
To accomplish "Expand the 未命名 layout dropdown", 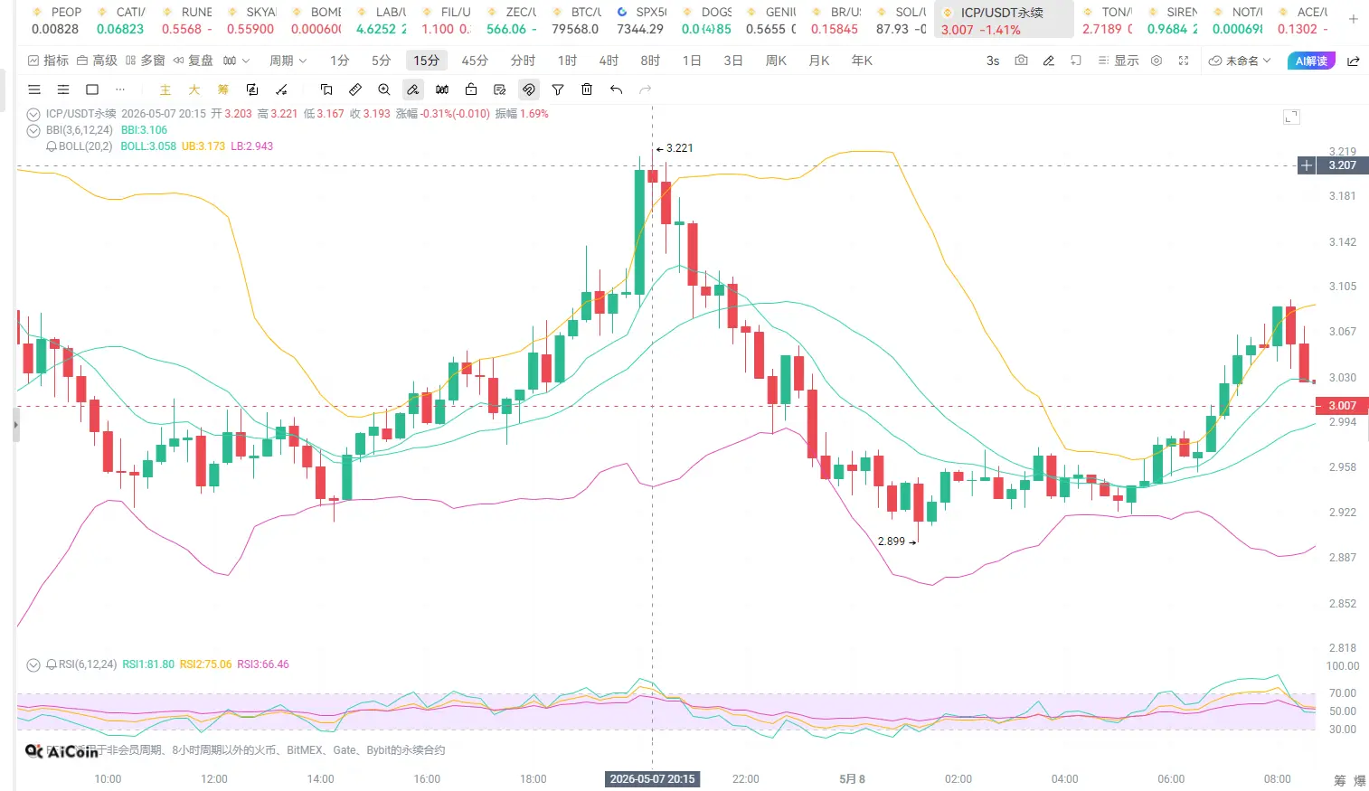I will pos(1240,61).
